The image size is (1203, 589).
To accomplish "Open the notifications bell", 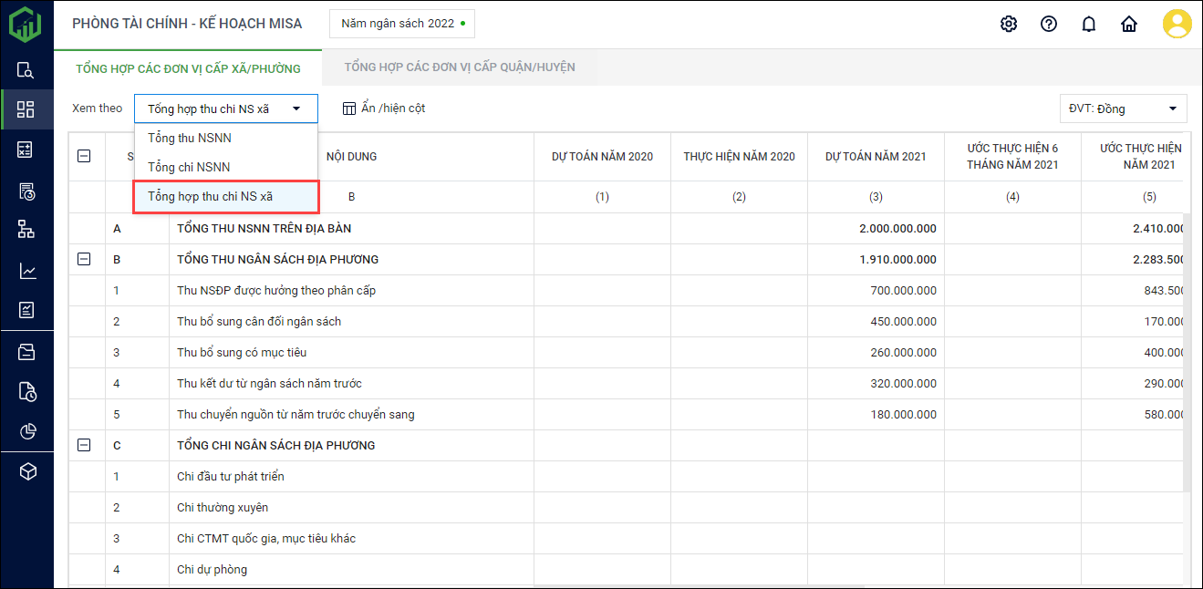I will tap(1088, 25).
